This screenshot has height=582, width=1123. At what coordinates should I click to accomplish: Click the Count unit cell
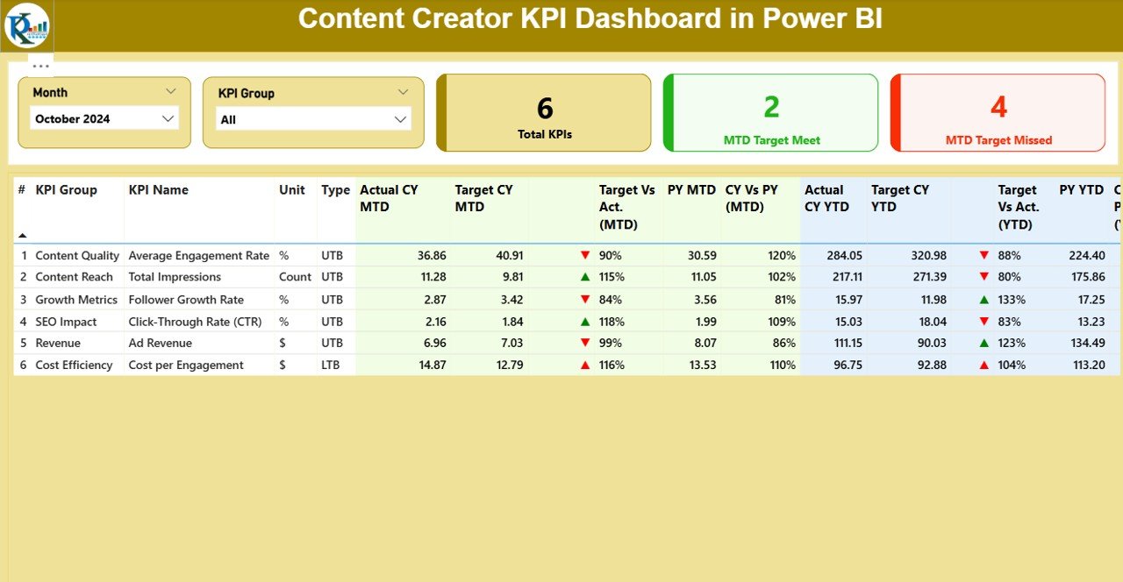click(295, 277)
